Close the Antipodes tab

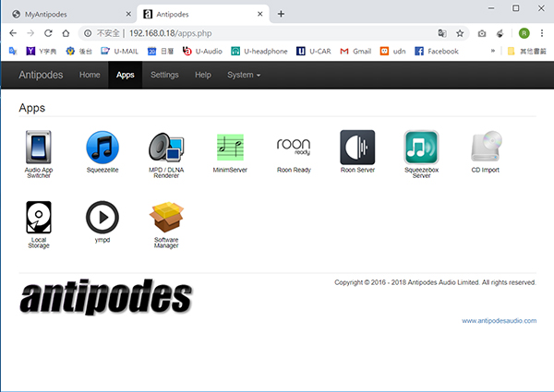(x=260, y=14)
